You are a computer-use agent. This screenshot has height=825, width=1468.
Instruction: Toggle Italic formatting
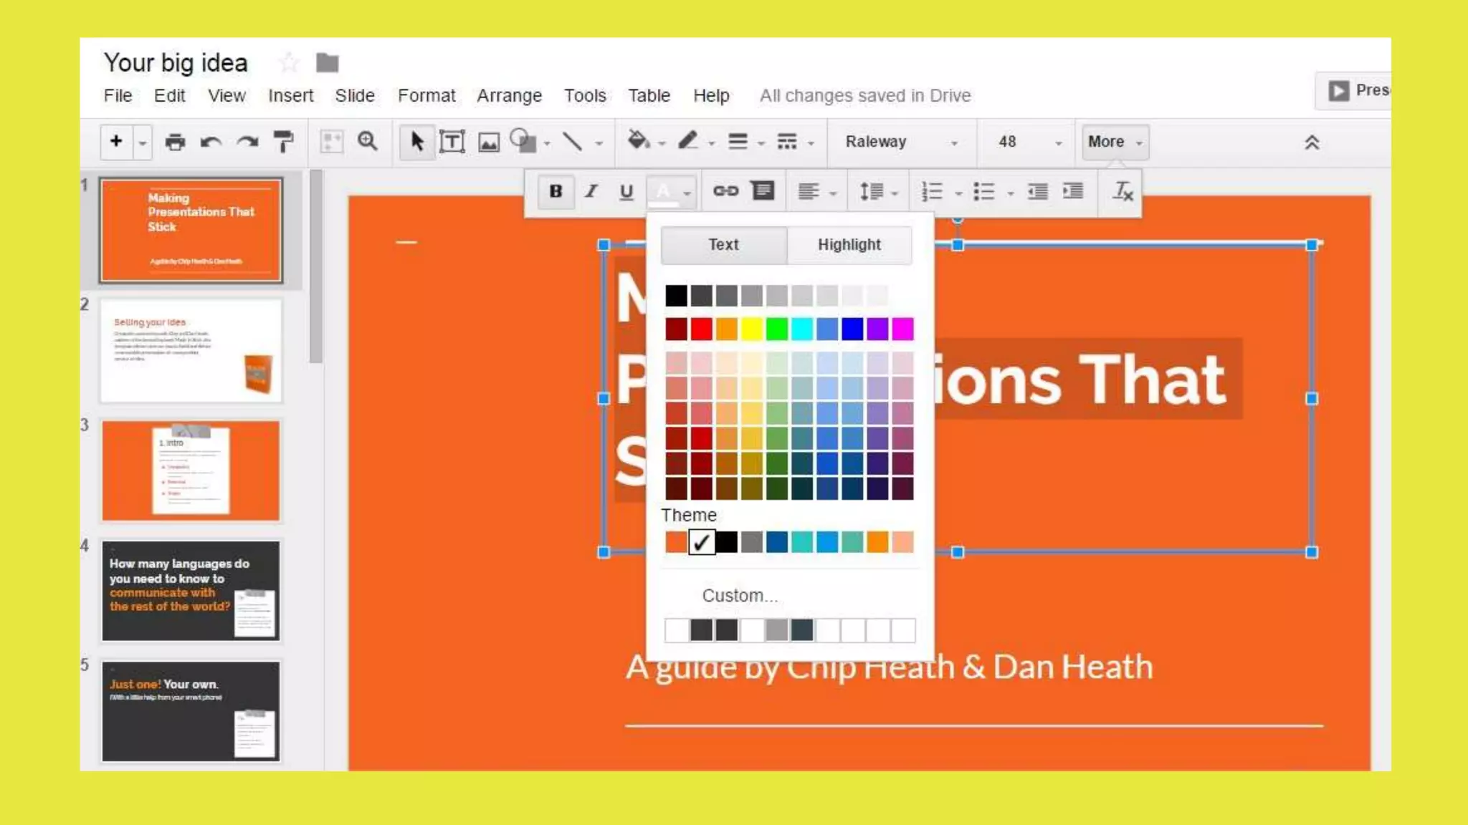point(591,191)
